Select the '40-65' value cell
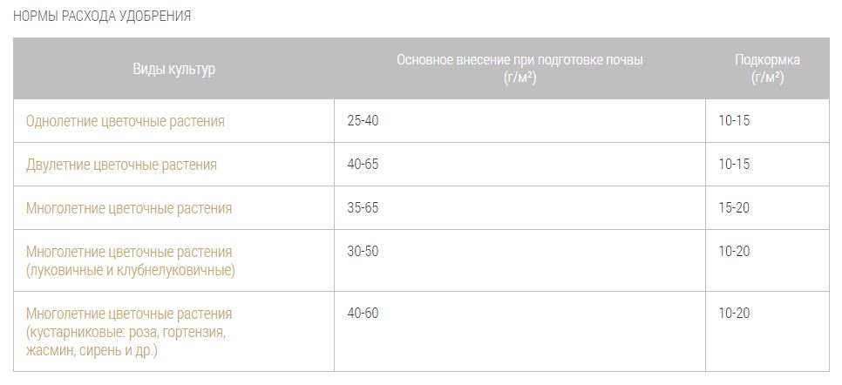This screenshot has height=385, width=842. click(x=363, y=165)
